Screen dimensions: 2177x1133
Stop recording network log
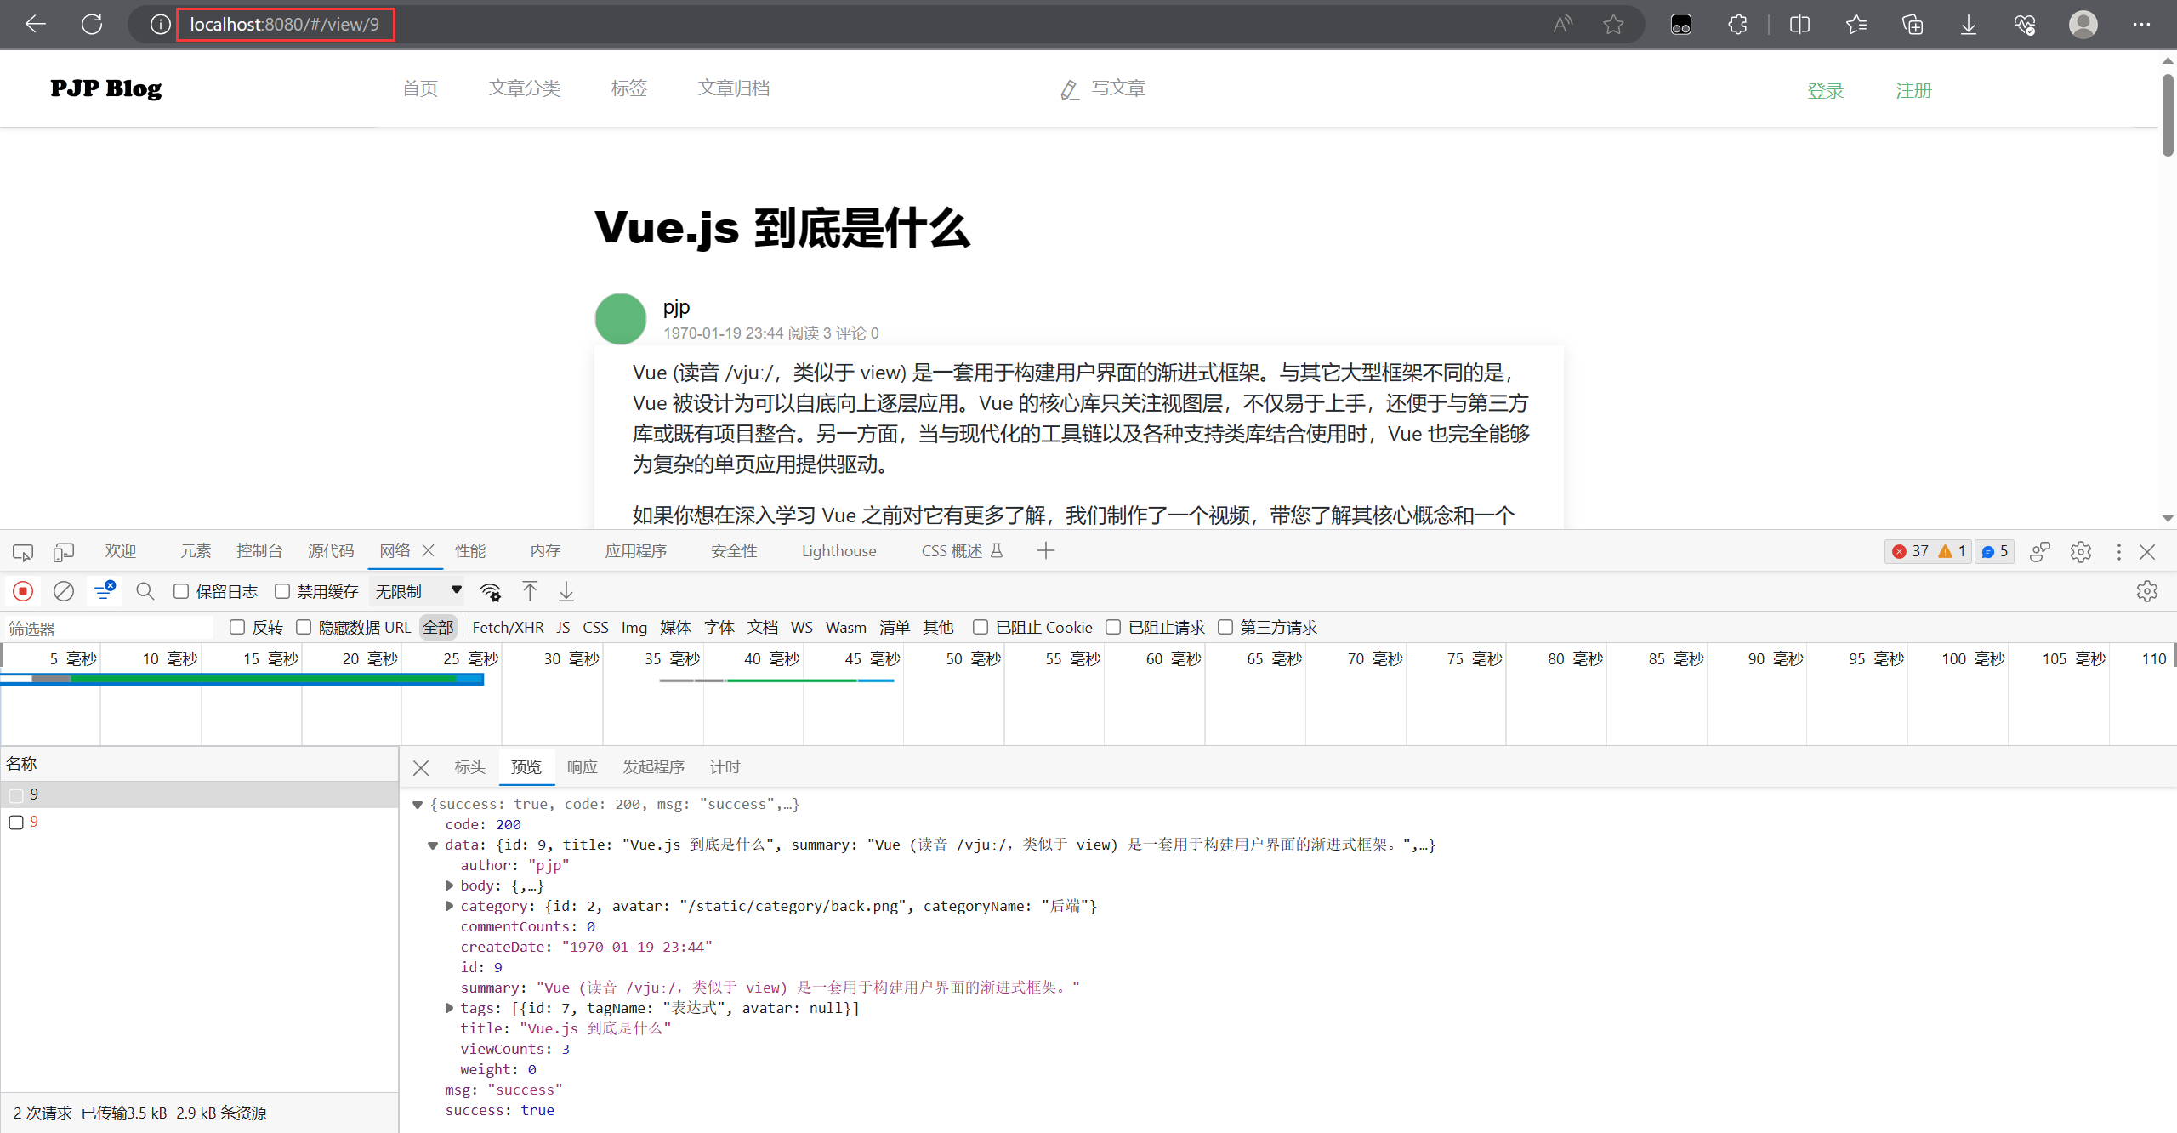click(22, 590)
